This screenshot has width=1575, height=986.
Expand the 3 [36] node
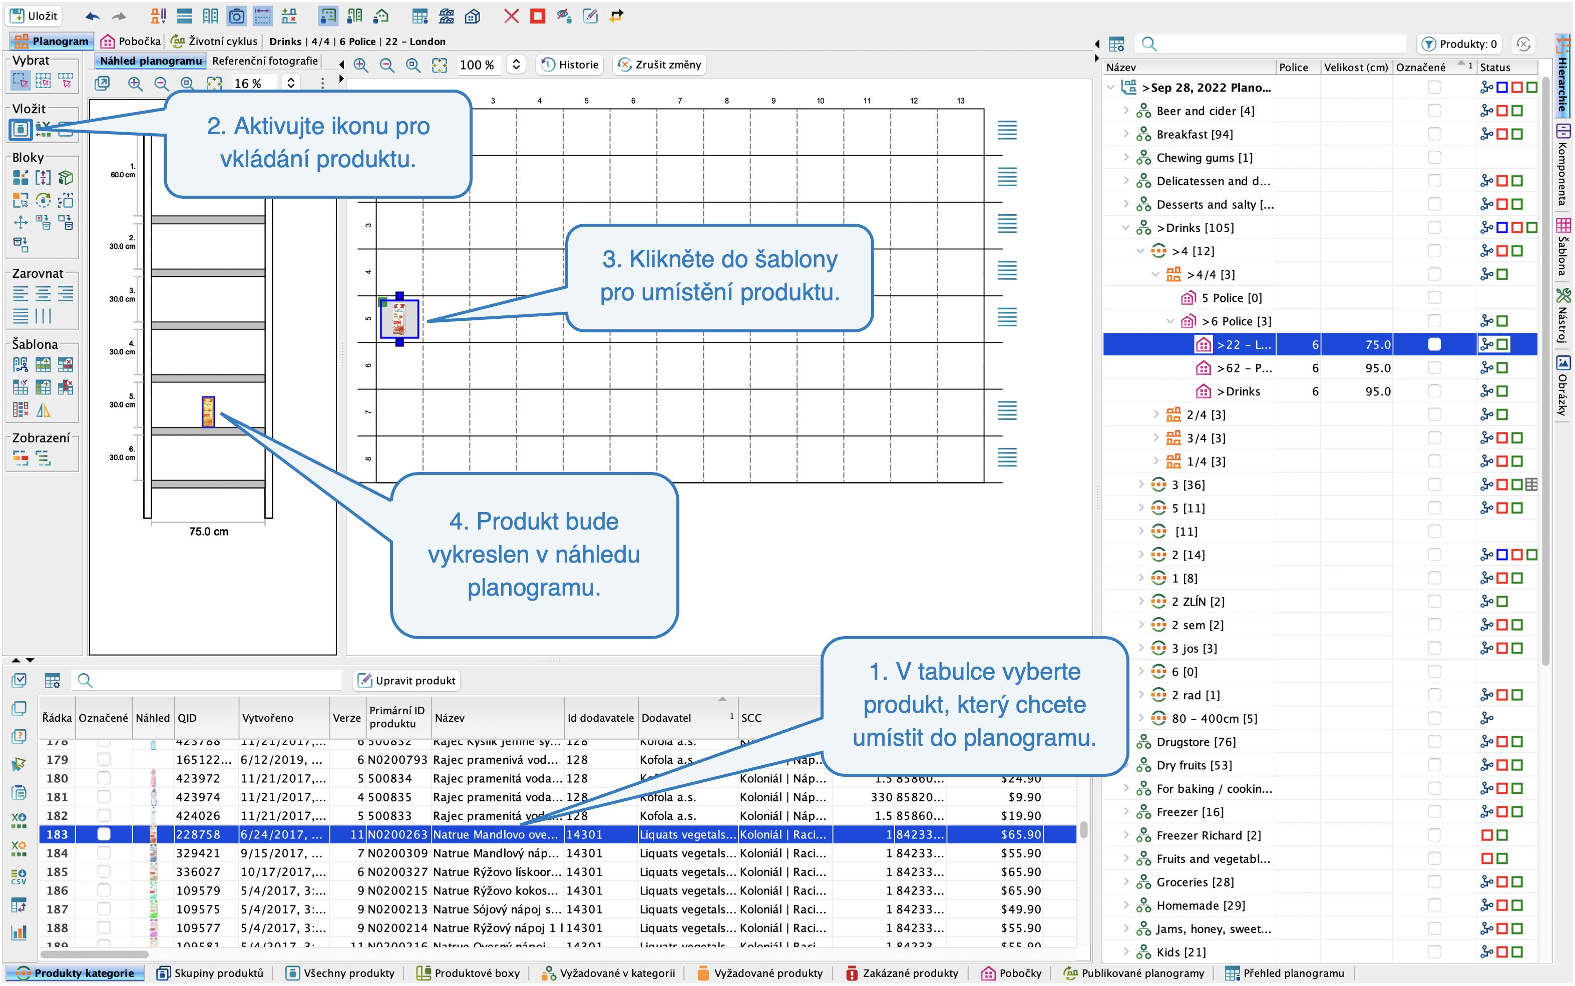pos(1140,484)
